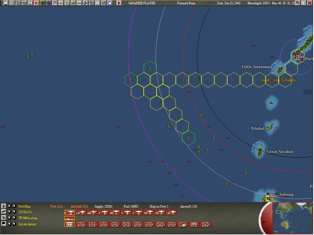Click the floppy disk save game icon
314x235 pixels.
coord(6,3)
